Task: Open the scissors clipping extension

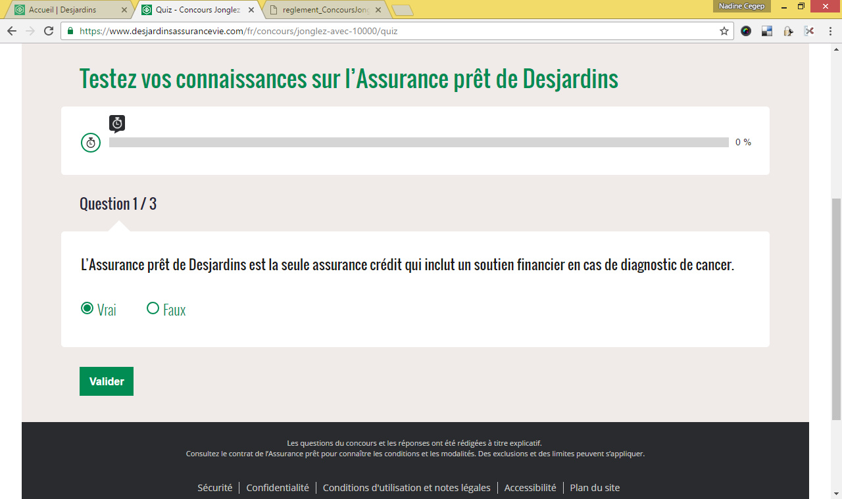Action: tap(809, 31)
